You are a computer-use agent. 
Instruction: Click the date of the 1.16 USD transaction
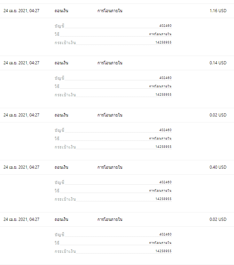(x=21, y=11)
